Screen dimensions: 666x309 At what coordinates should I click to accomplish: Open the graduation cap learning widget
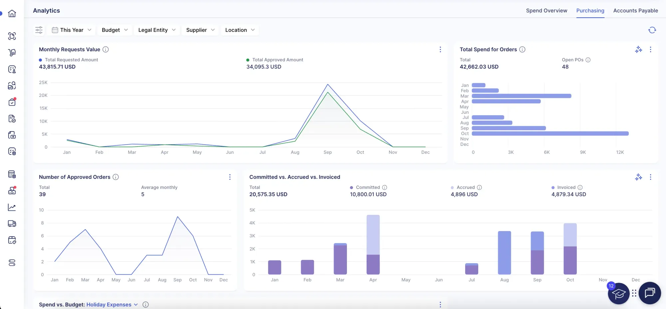click(618, 294)
